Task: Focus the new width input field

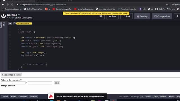Action: (13, 83)
